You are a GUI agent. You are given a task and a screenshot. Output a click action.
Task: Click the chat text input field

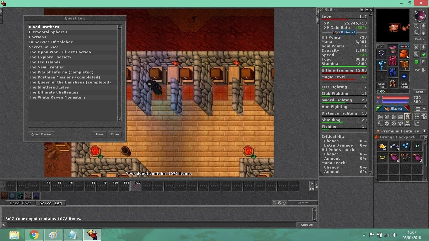click(x=152, y=225)
